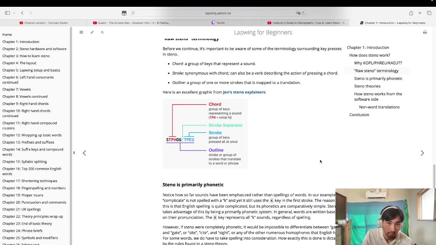Open Chapter 23: End of basic theory

coord(27,224)
